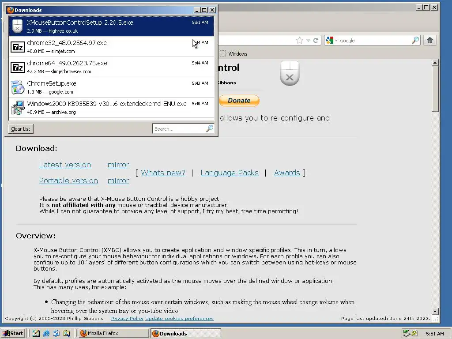Select the Windows2000-KB935839 extendedkernel download
The height and width of the screenshot is (339, 452).
point(111,108)
